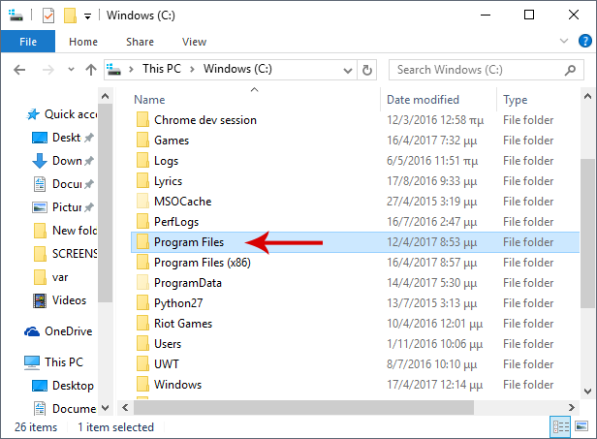Refresh the Windows (C:) folder view
The height and width of the screenshot is (439, 597).
pos(367,70)
